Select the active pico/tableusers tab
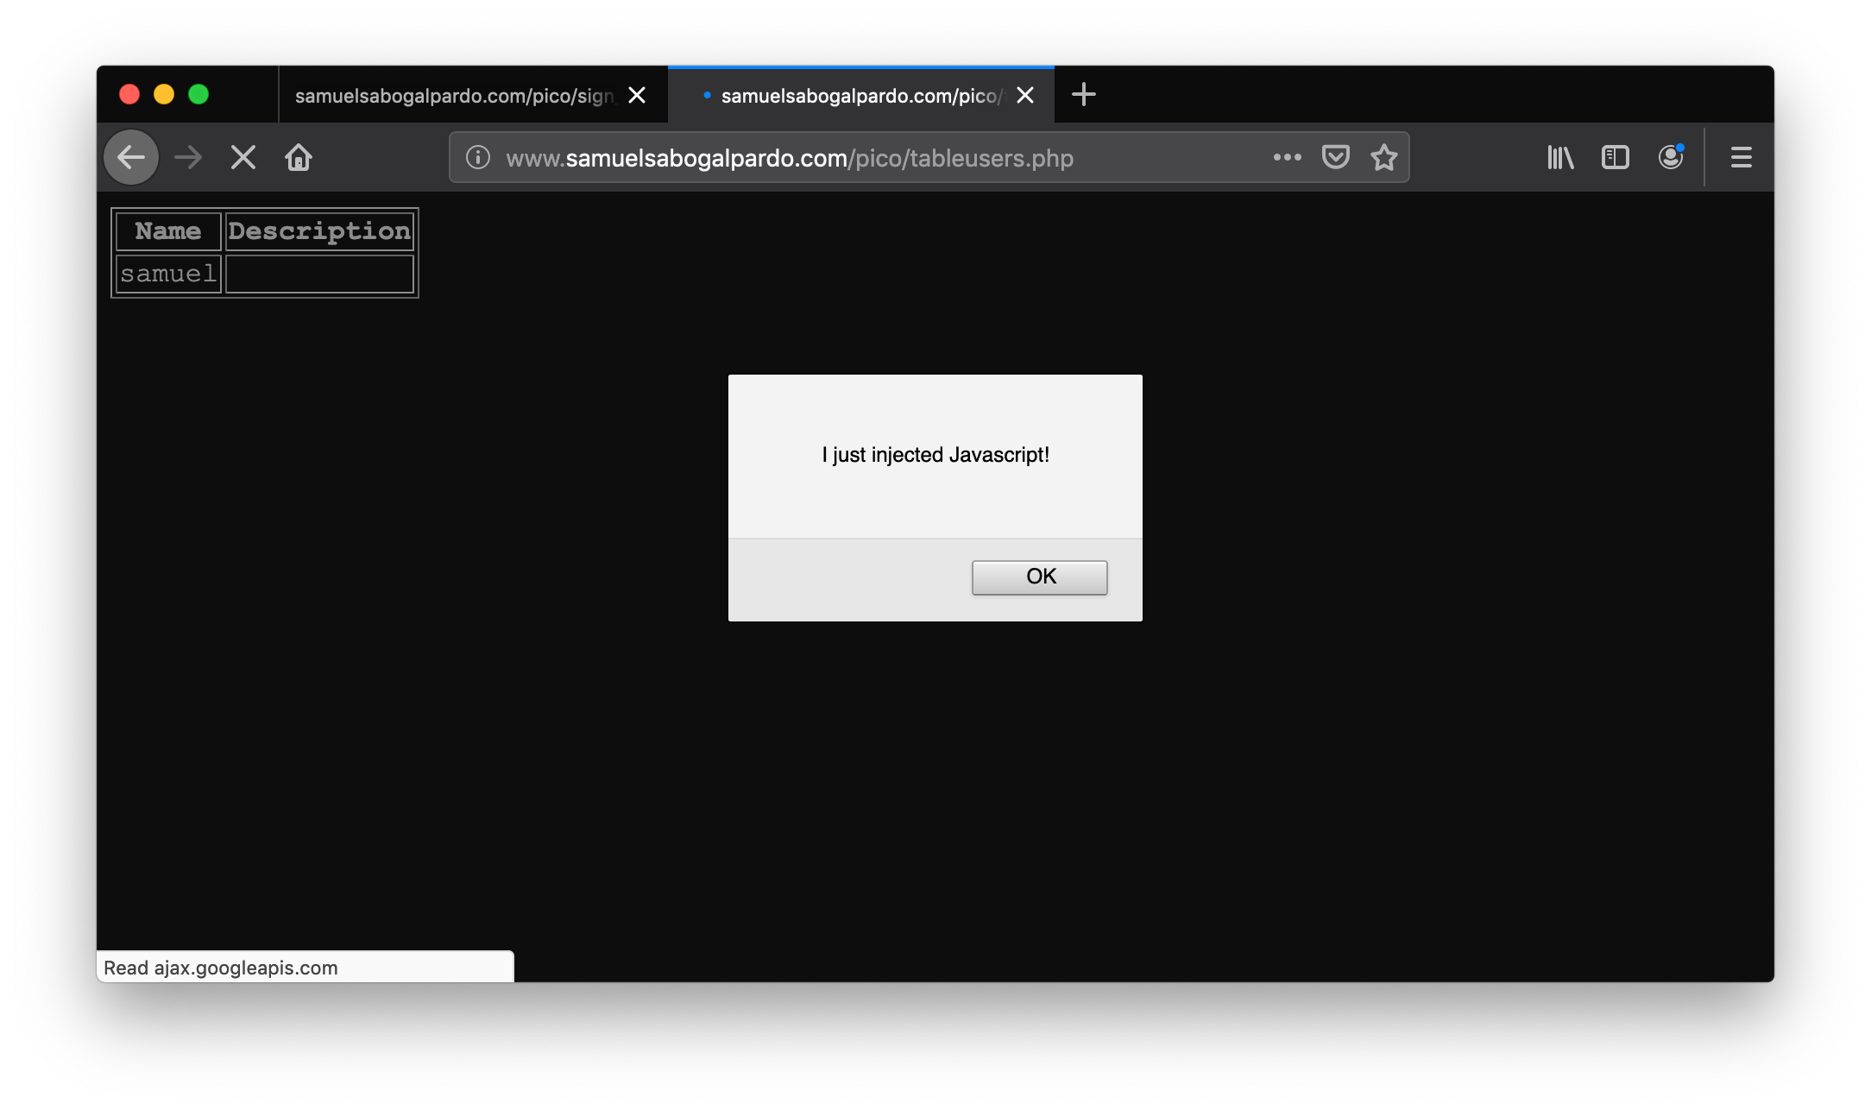 (x=859, y=96)
